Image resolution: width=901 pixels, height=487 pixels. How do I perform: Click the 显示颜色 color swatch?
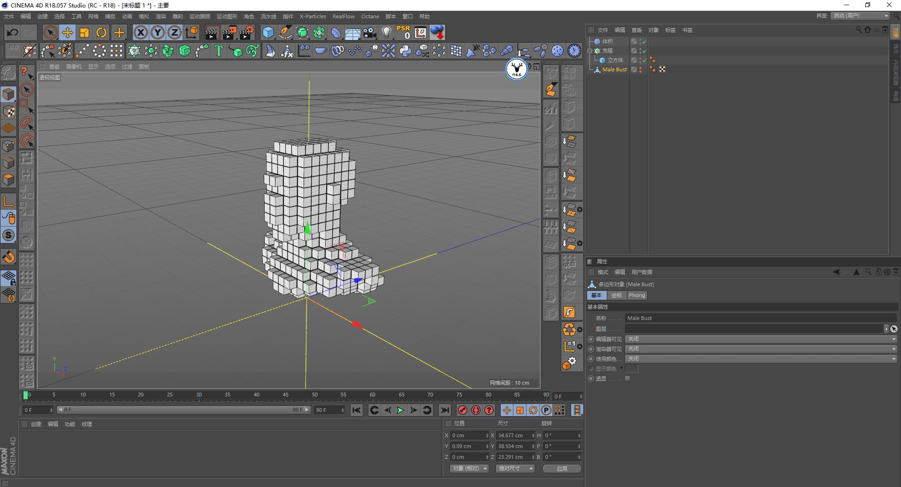[x=632, y=369]
